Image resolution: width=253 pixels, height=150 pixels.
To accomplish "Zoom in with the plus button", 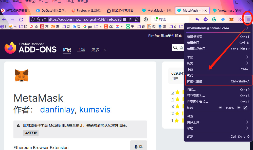I will coord(239,108).
